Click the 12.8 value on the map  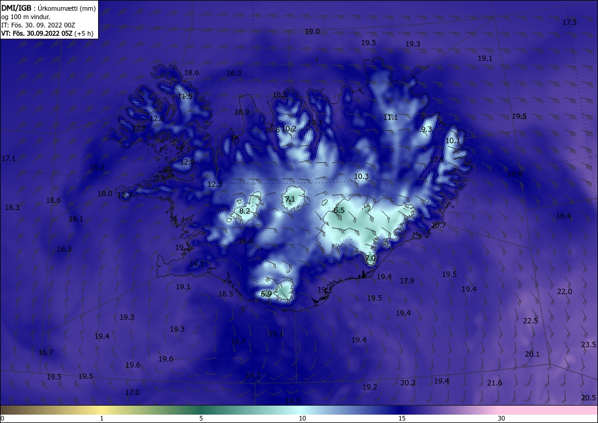187,162
